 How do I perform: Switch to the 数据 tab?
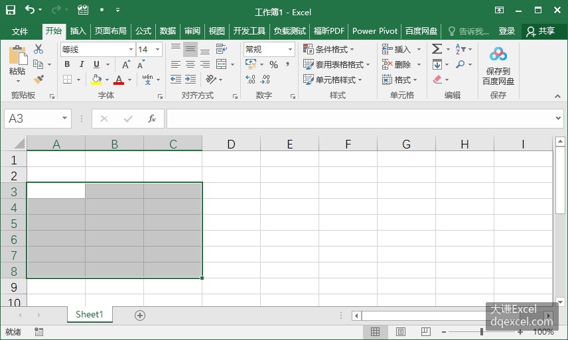168,31
